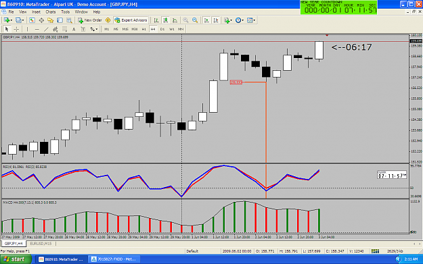The height and width of the screenshot is (264, 423).
Task: Switch timeframe to W1
Action: [172, 29]
